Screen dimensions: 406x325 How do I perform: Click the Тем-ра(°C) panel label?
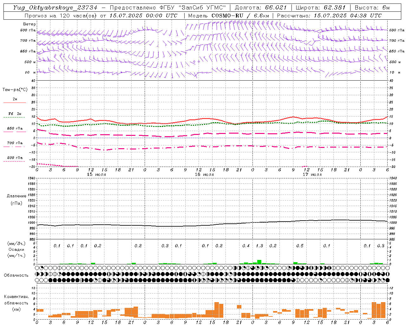pos(15,90)
